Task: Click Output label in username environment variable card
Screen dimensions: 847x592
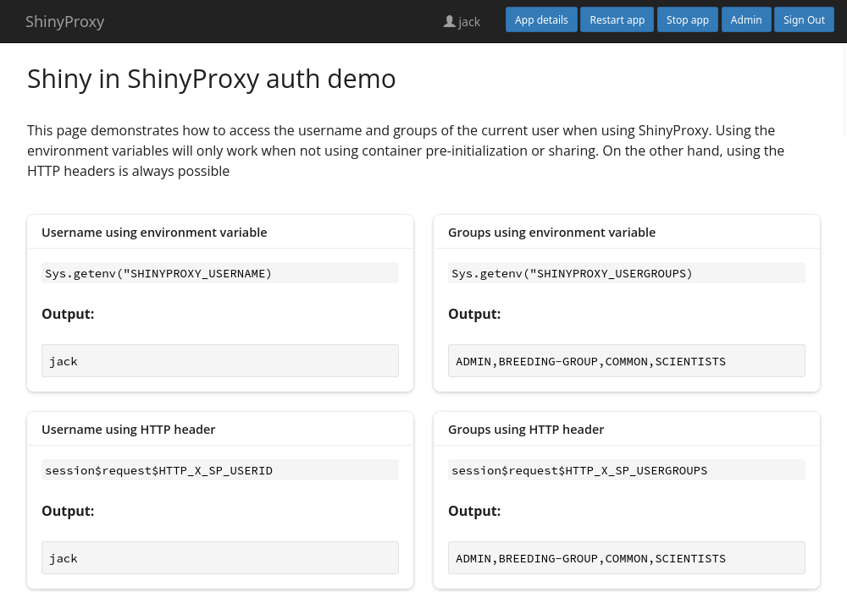Action: pyautogui.click(x=68, y=314)
